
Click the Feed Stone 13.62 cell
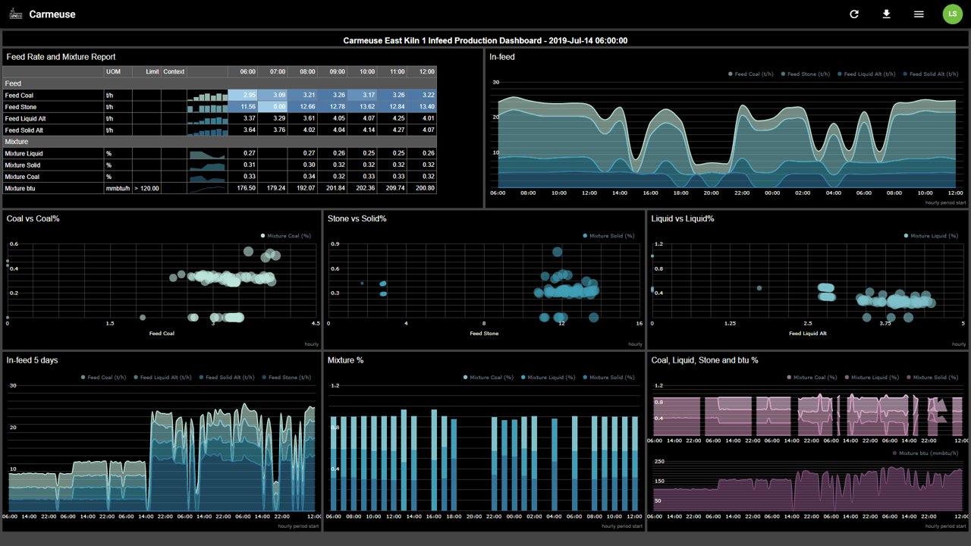[x=362, y=107]
